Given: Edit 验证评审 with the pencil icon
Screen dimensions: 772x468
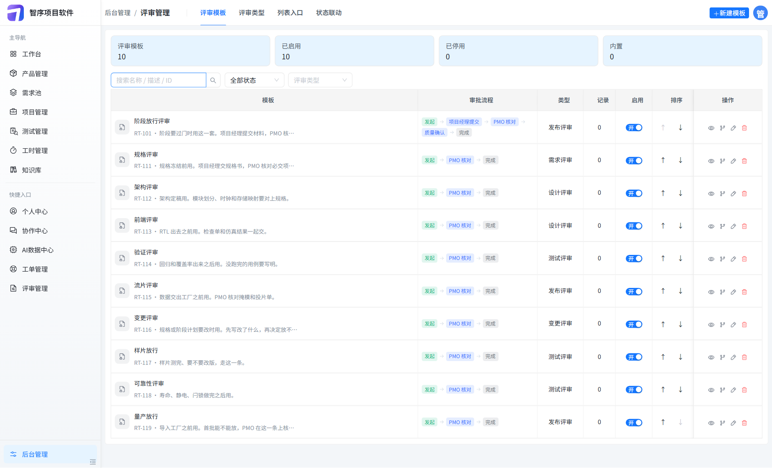Looking at the screenshot, I should point(733,259).
